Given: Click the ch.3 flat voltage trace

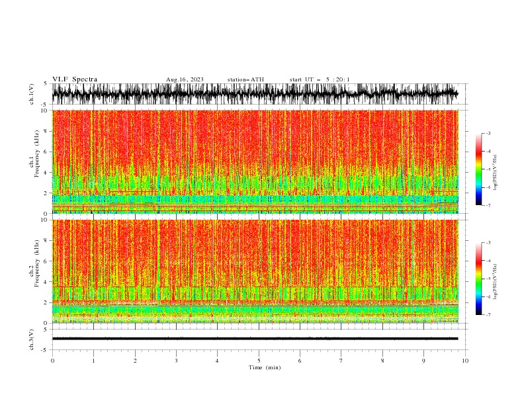Looking at the screenshot, I should pyautogui.click(x=255, y=339).
